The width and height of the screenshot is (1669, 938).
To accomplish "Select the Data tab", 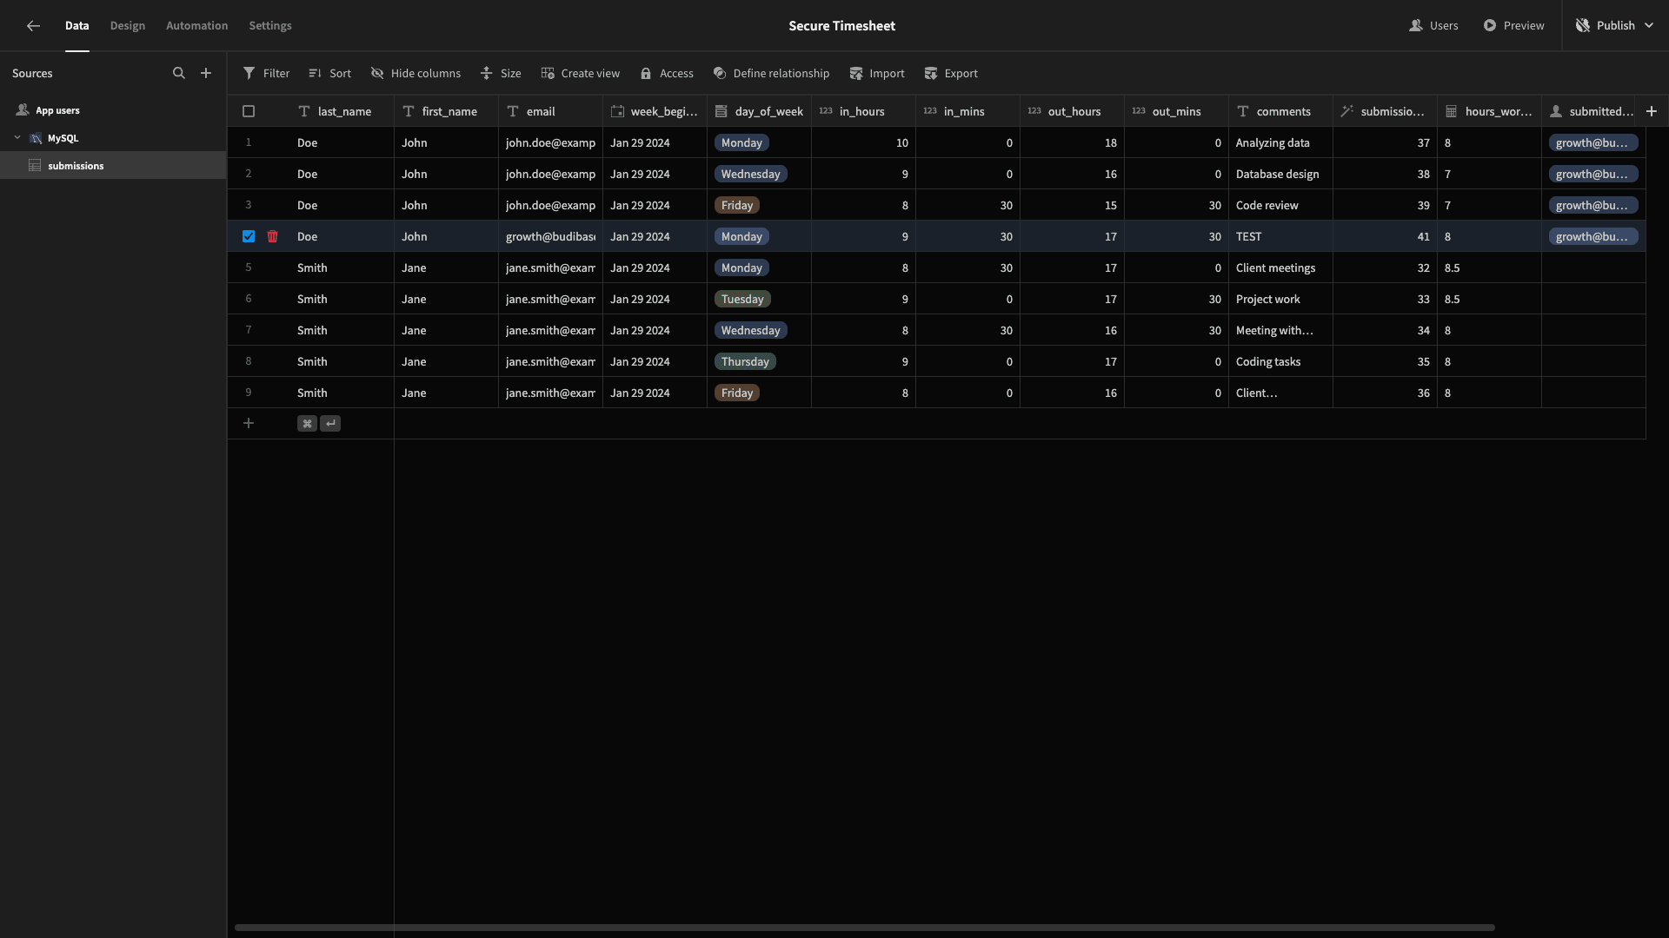I will pyautogui.click(x=77, y=26).
